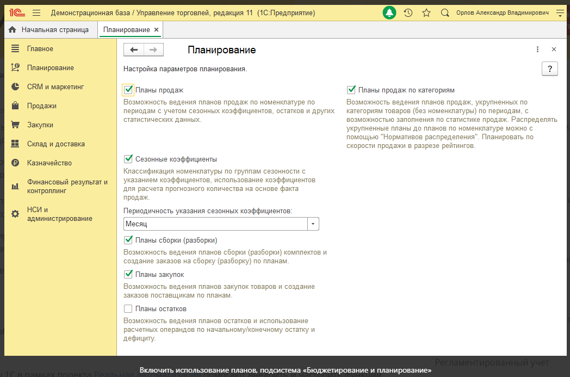Close the Планирование form with X

coord(554,50)
